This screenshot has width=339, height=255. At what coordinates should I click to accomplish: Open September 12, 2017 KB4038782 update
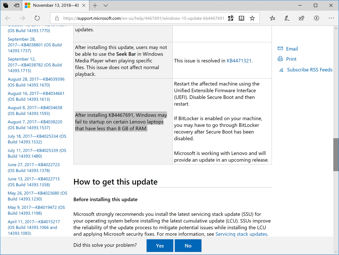(35, 65)
